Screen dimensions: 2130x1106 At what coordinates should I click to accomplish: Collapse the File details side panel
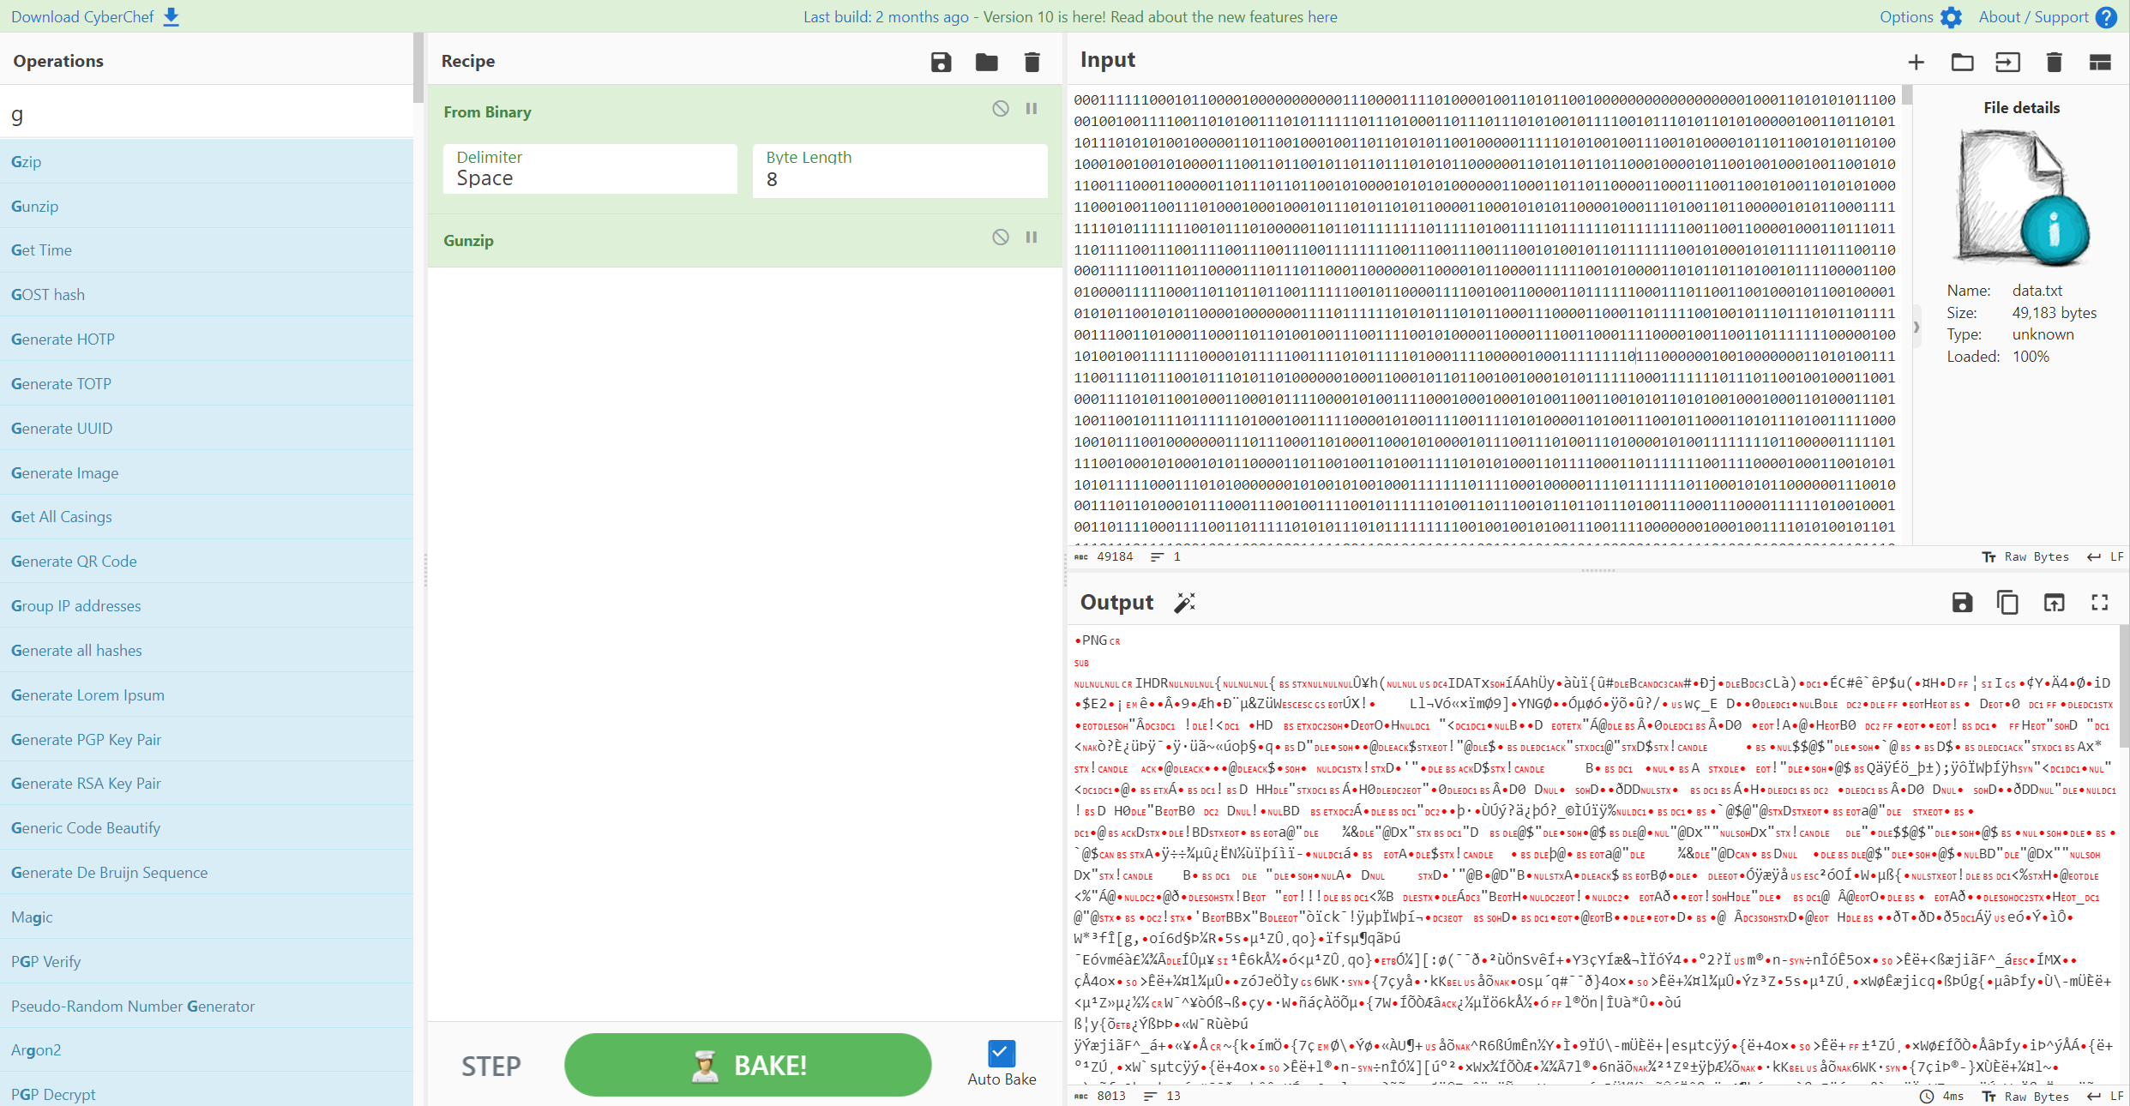(1916, 327)
